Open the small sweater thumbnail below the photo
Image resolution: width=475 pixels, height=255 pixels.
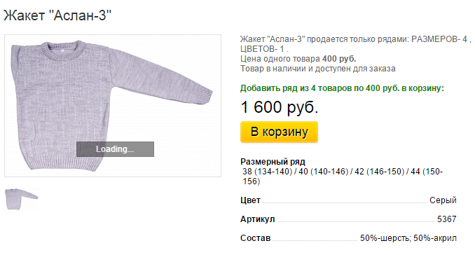click(x=22, y=199)
